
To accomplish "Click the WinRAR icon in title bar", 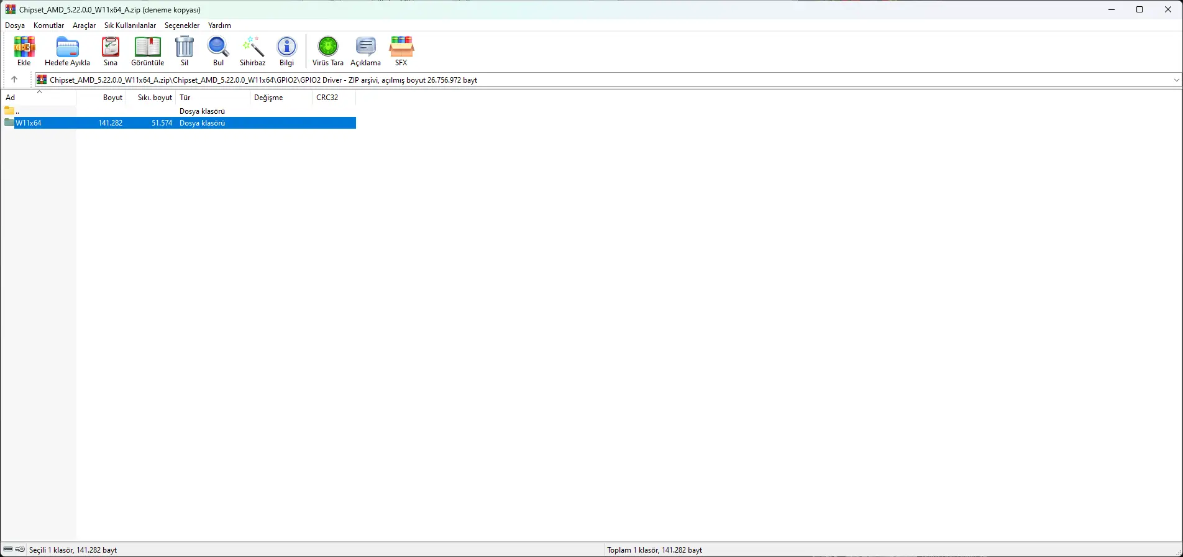I will [10, 9].
